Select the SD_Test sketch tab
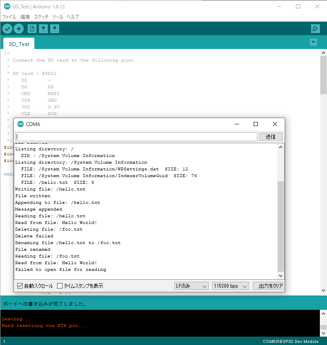This screenshot has height=345, width=327. tap(19, 44)
